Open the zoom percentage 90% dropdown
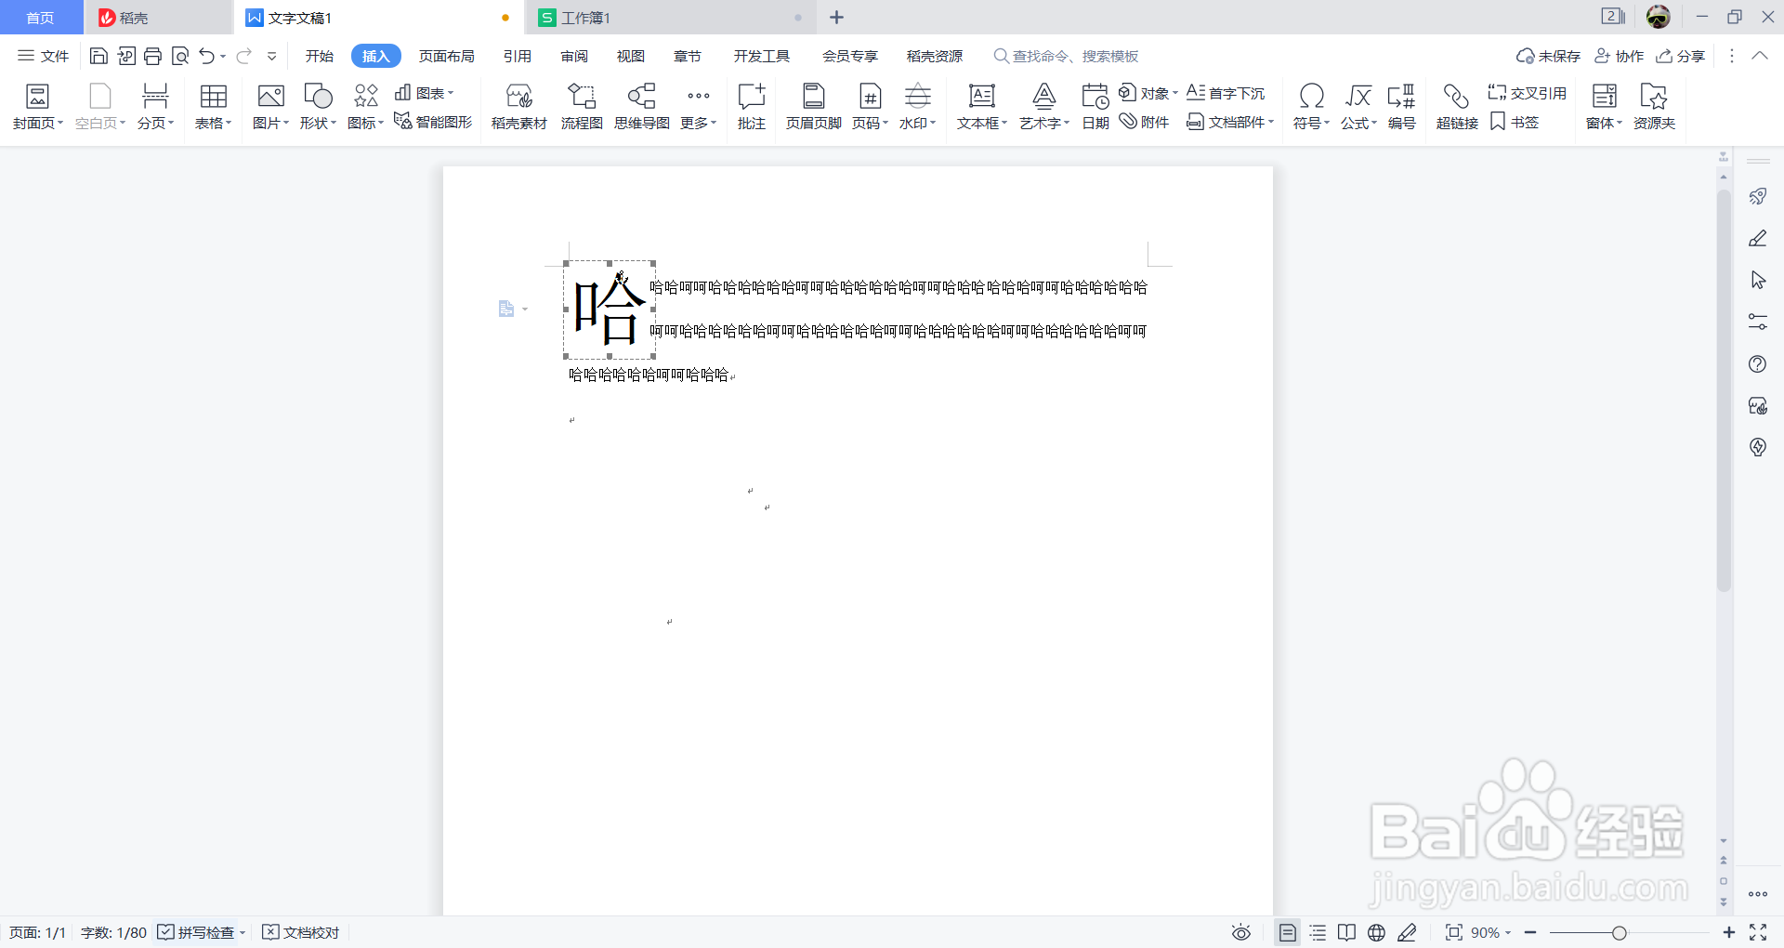The width and height of the screenshot is (1784, 948). click(1491, 932)
